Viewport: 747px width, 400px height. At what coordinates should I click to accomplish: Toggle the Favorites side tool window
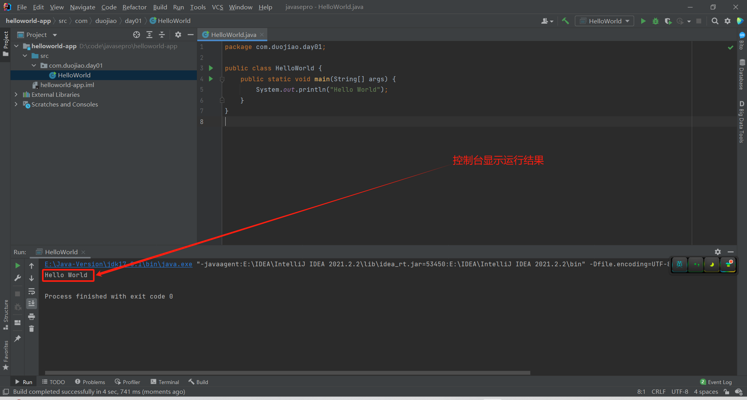[x=5, y=355]
